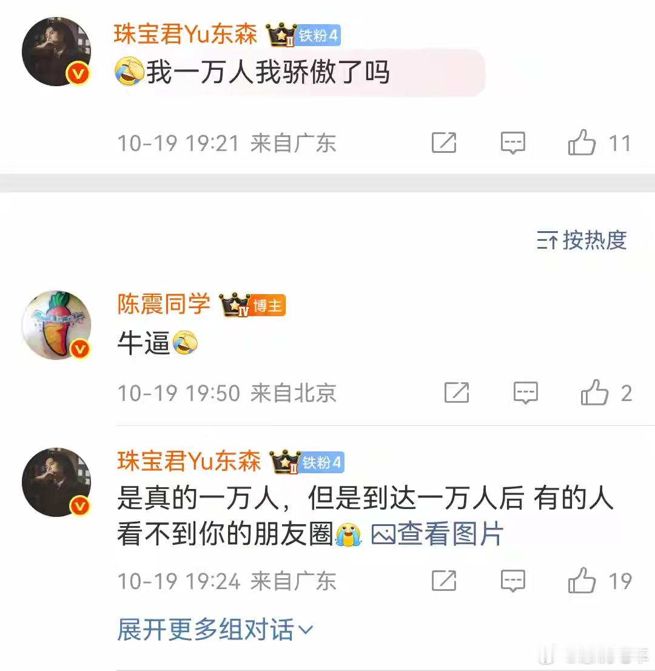This screenshot has height=671, width=655.
Task: Open 陈震同学's profile name
Action: click(x=164, y=305)
